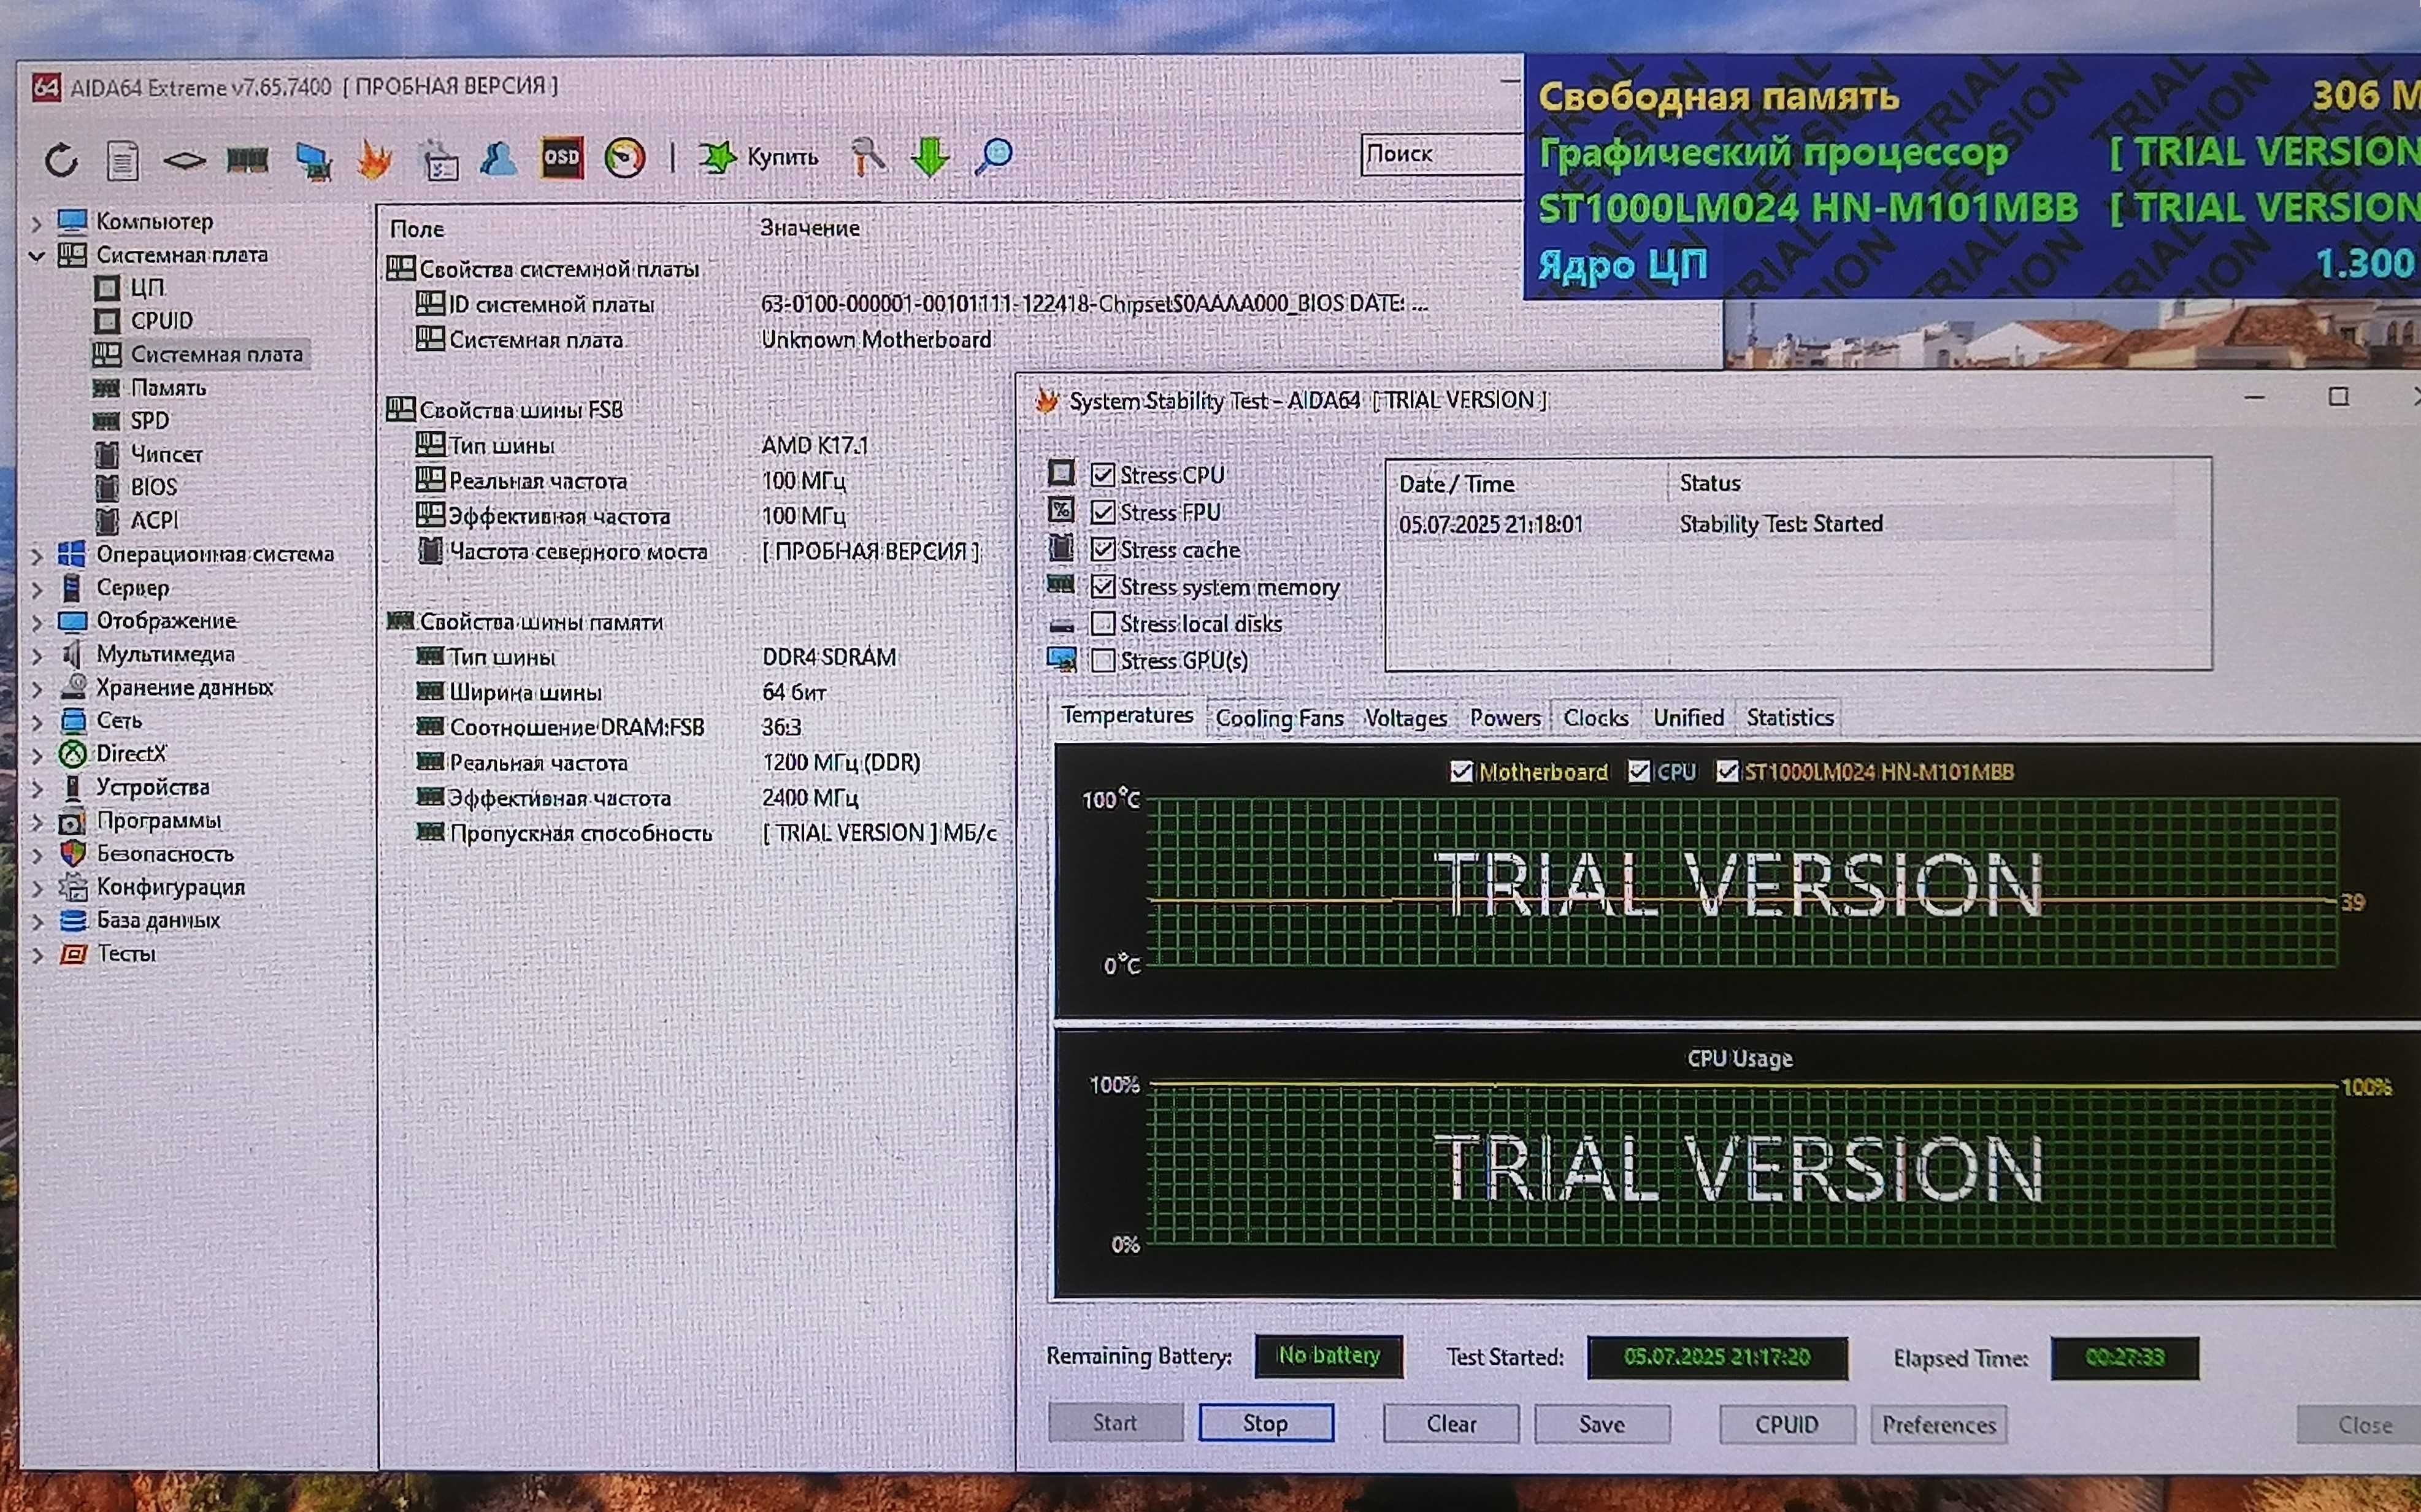The height and width of the screenshot is (1512, 2421).
Task: Click the Конфигурация tree icon
Action: click(x=72, y=887)
